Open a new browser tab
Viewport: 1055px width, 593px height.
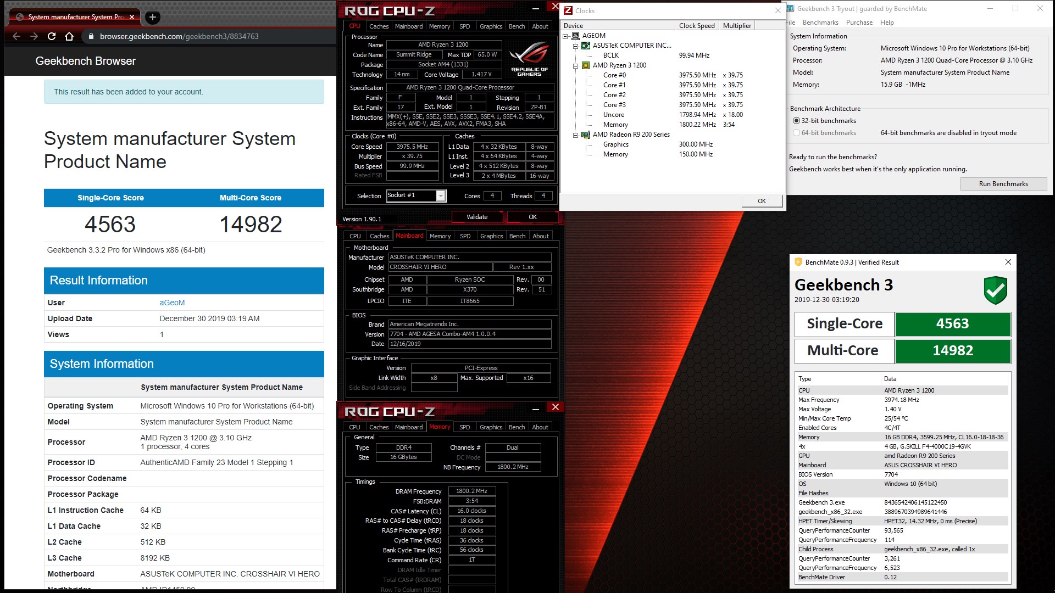pyautogui.click(x=153, y=17)
